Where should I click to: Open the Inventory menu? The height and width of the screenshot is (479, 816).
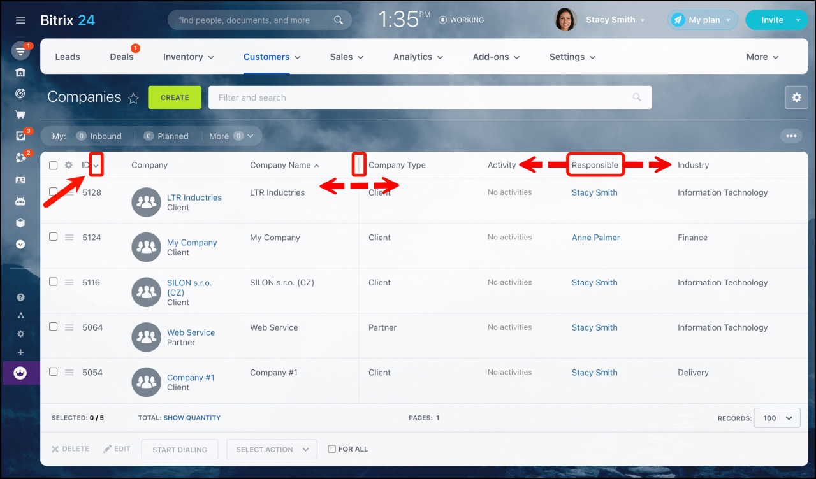(x=189, y=57)
